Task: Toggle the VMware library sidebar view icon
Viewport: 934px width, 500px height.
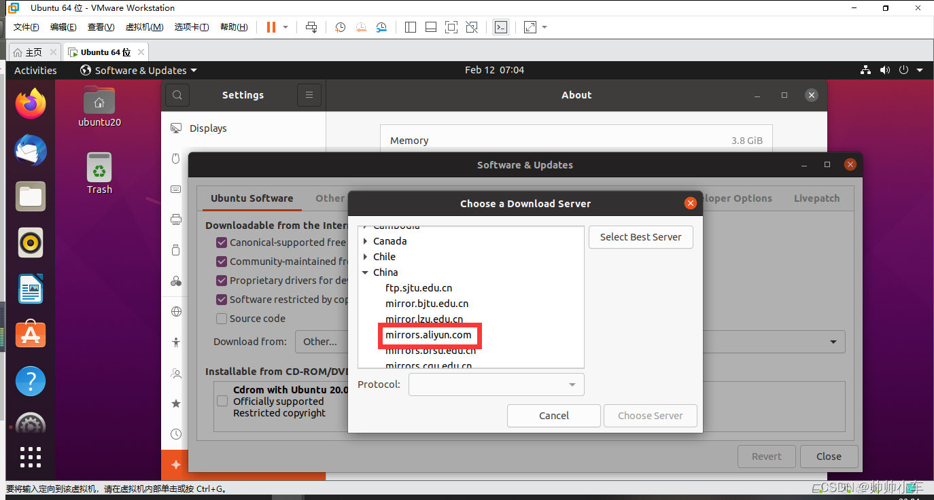Action: pyautogui.click(x=411, y=27)
